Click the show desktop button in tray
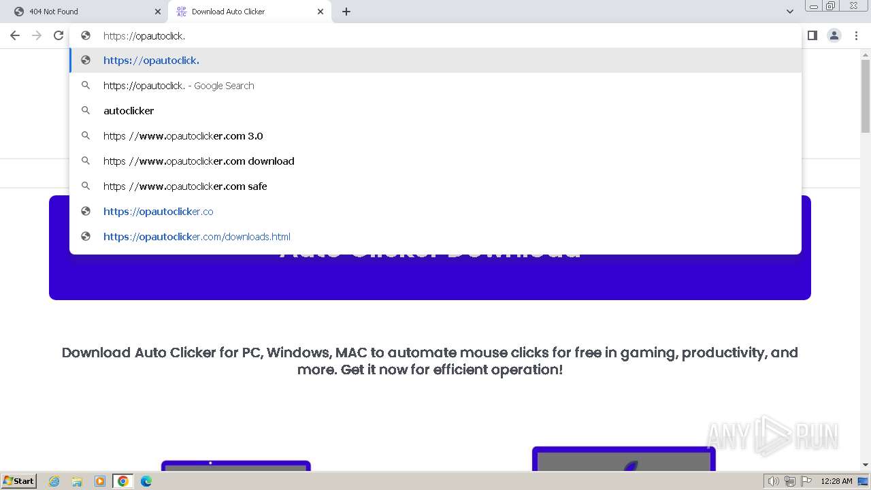 pos(863,481)
